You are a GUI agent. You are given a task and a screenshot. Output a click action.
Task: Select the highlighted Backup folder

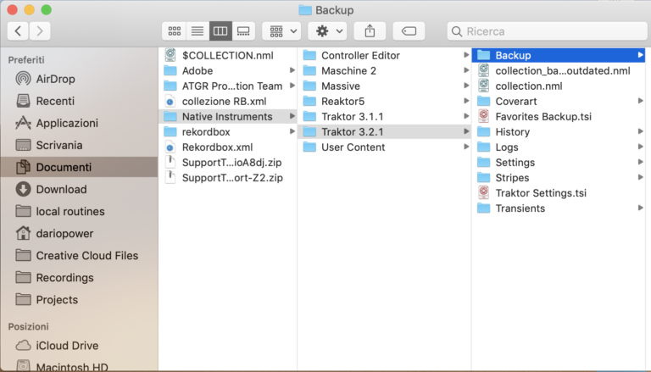coord(559,55)
